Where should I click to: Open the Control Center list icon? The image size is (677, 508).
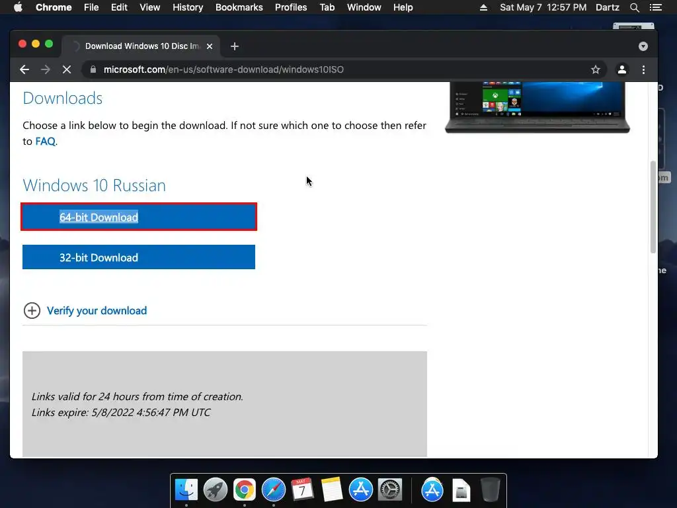pyautogui.click(x=655, y=7)
